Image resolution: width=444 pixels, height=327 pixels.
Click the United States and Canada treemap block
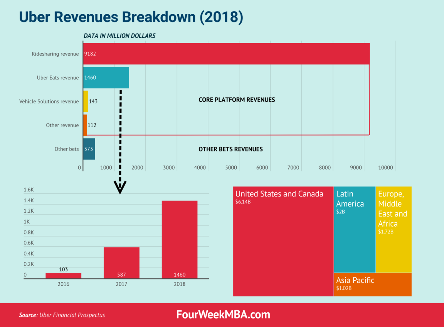[x=283, y=239]
